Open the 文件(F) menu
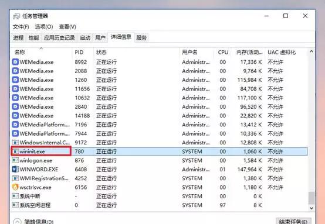Image resolution: width=325 pixels, height=224 pixels. pos(21,27)
